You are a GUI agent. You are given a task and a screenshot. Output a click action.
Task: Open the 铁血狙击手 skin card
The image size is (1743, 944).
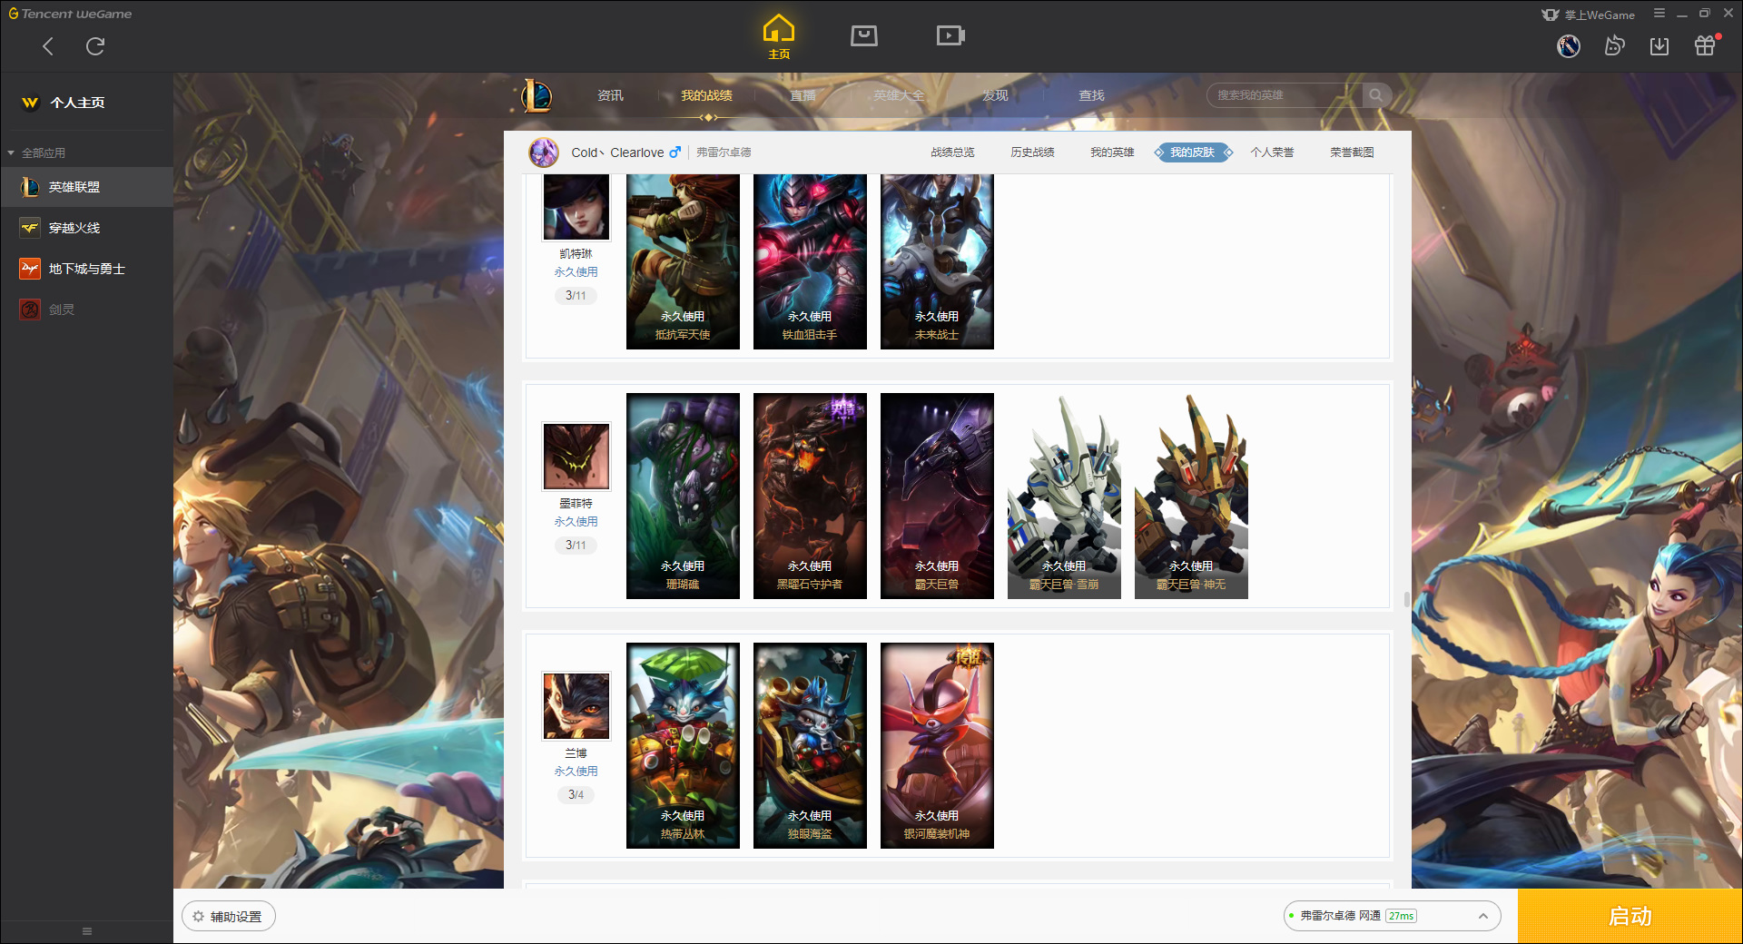tap(810, 261)
